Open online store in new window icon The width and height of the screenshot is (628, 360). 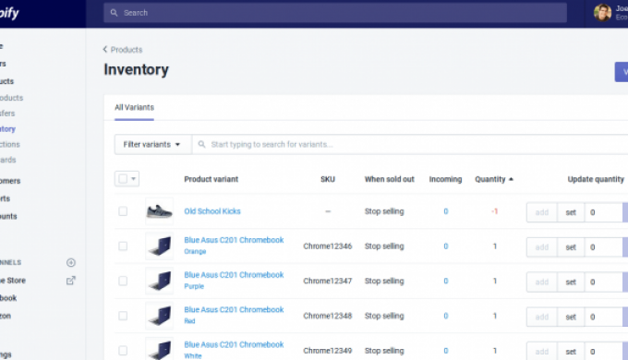coord(71,281)
